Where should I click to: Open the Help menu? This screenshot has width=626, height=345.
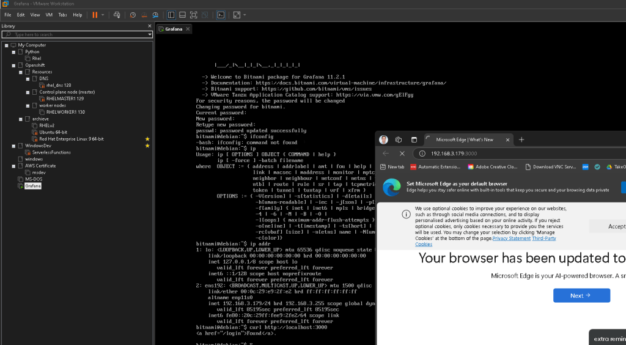point(78,15)
